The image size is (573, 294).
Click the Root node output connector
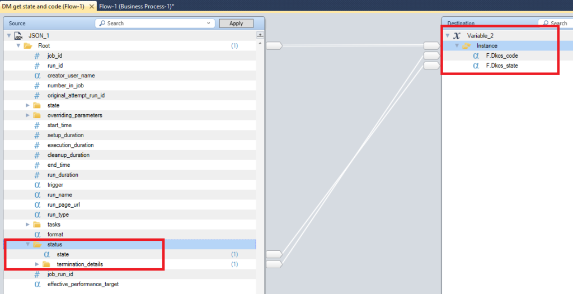(x=274, y=46)
